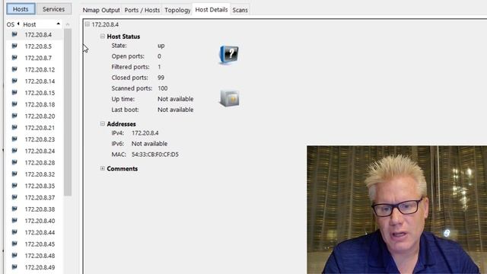Image resolution: width=487 pixels, height=274 pixels.
Task: Open the Topology tab
Action: point(177,10)
